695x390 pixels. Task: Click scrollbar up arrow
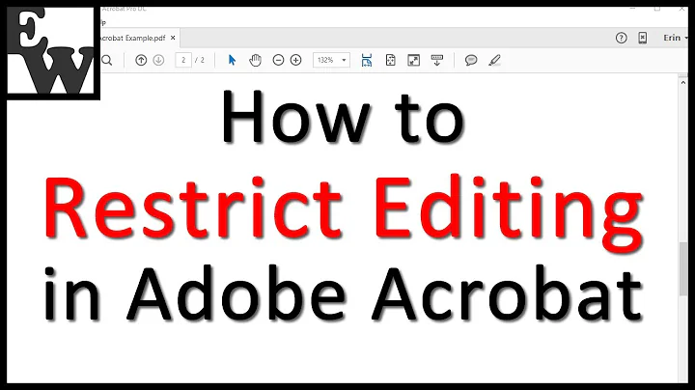click(683, 82)
